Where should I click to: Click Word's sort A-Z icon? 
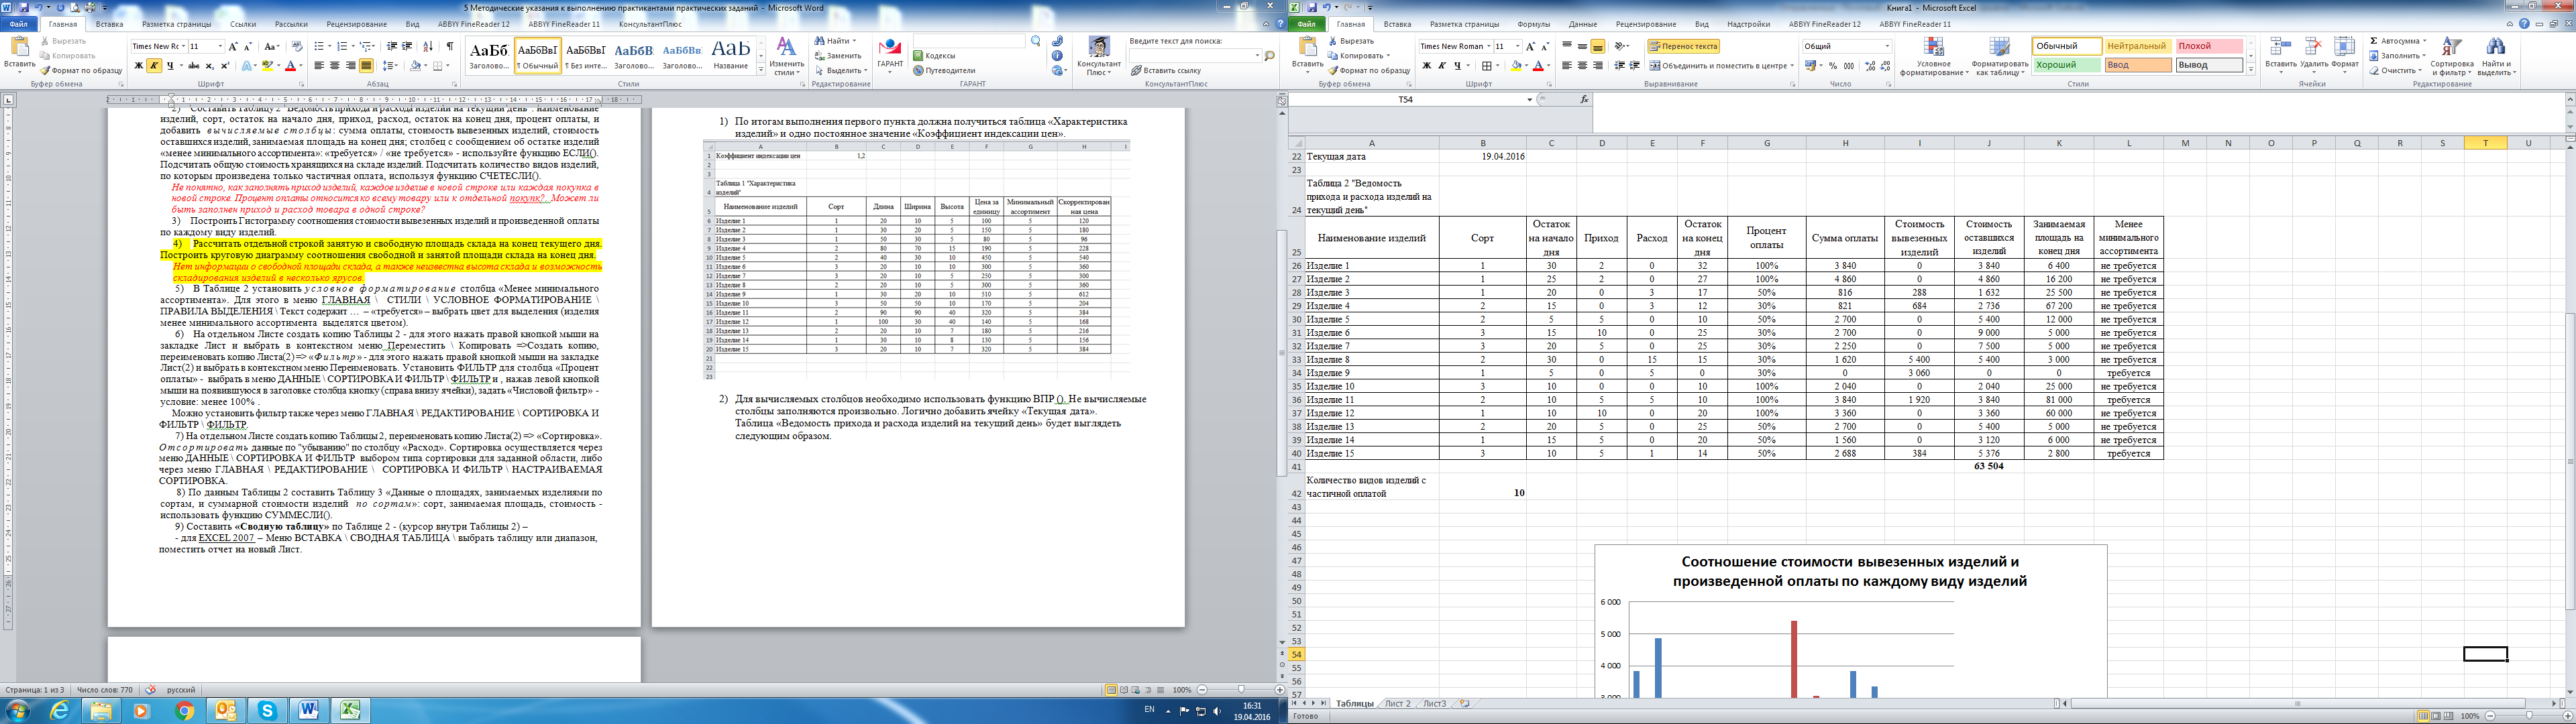click(x=428, y=46)
